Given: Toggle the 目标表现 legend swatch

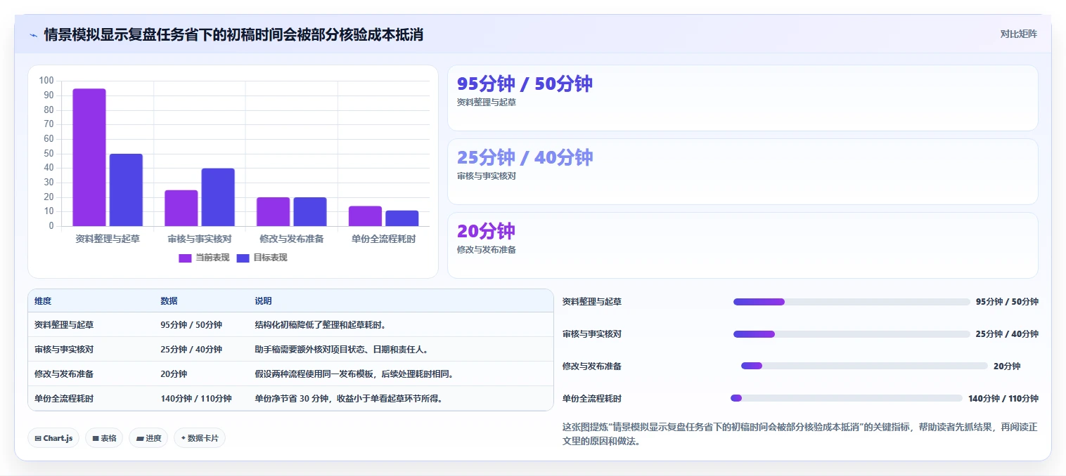Looking at the screenshot, I should click(x=243, y=258).
